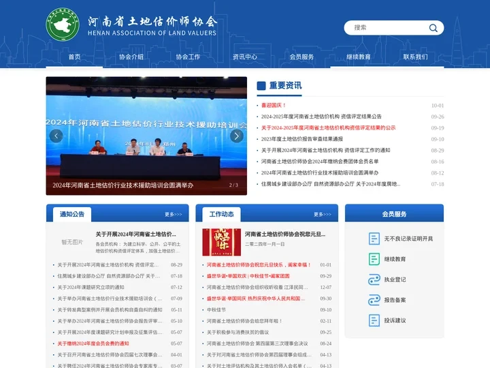Open the 2024年缴纳会费团体会员名单 article

[x=320, y=162]
